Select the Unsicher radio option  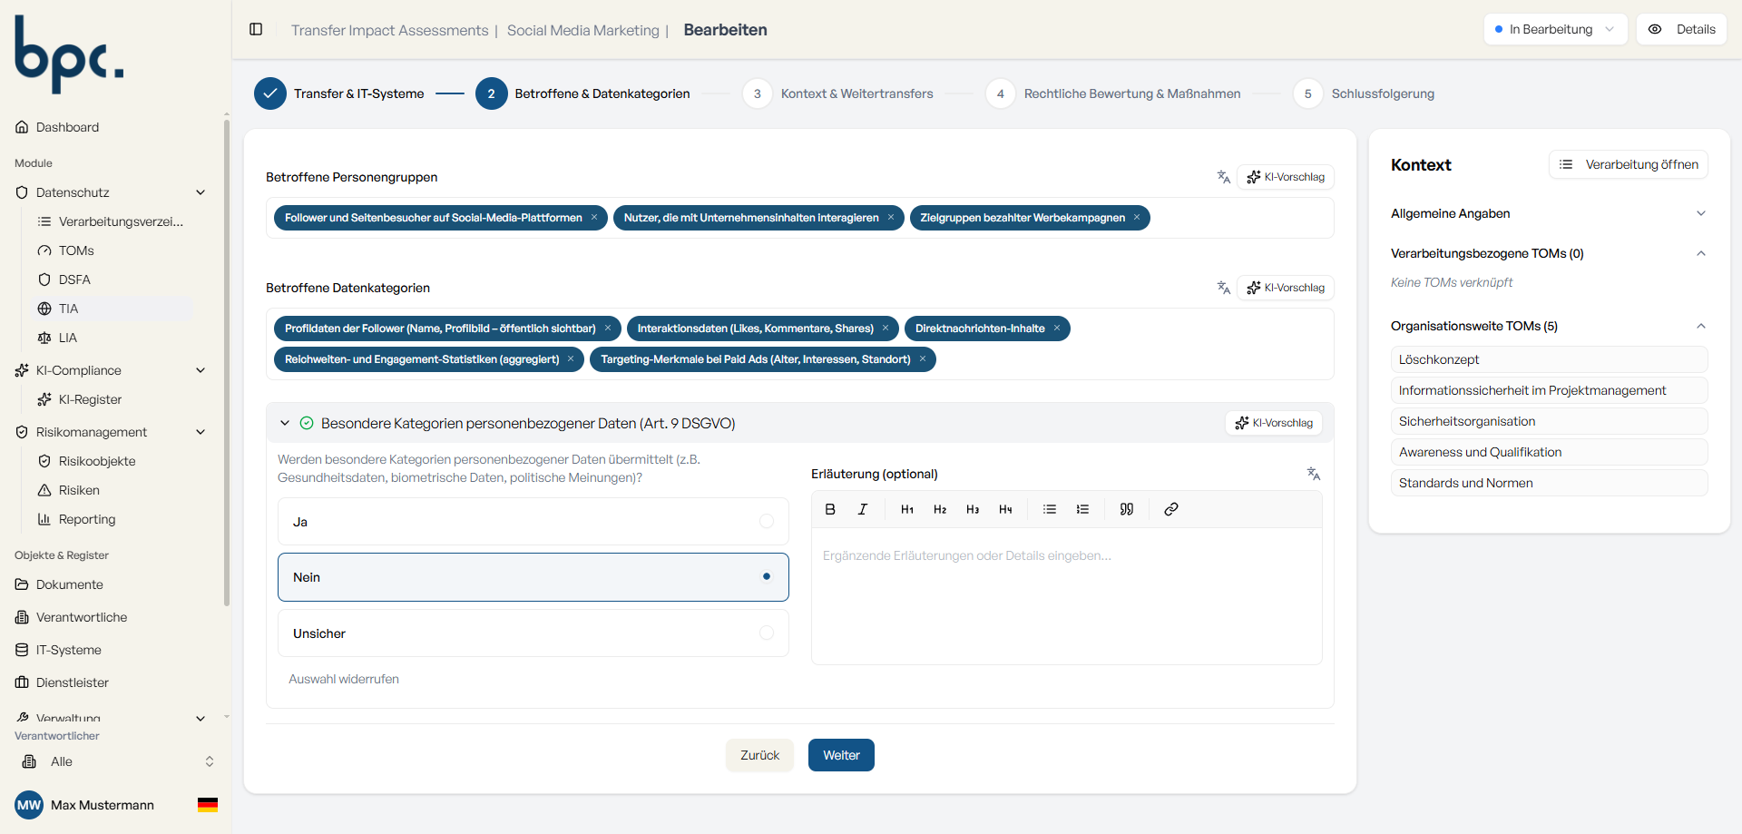coord(533,633)
